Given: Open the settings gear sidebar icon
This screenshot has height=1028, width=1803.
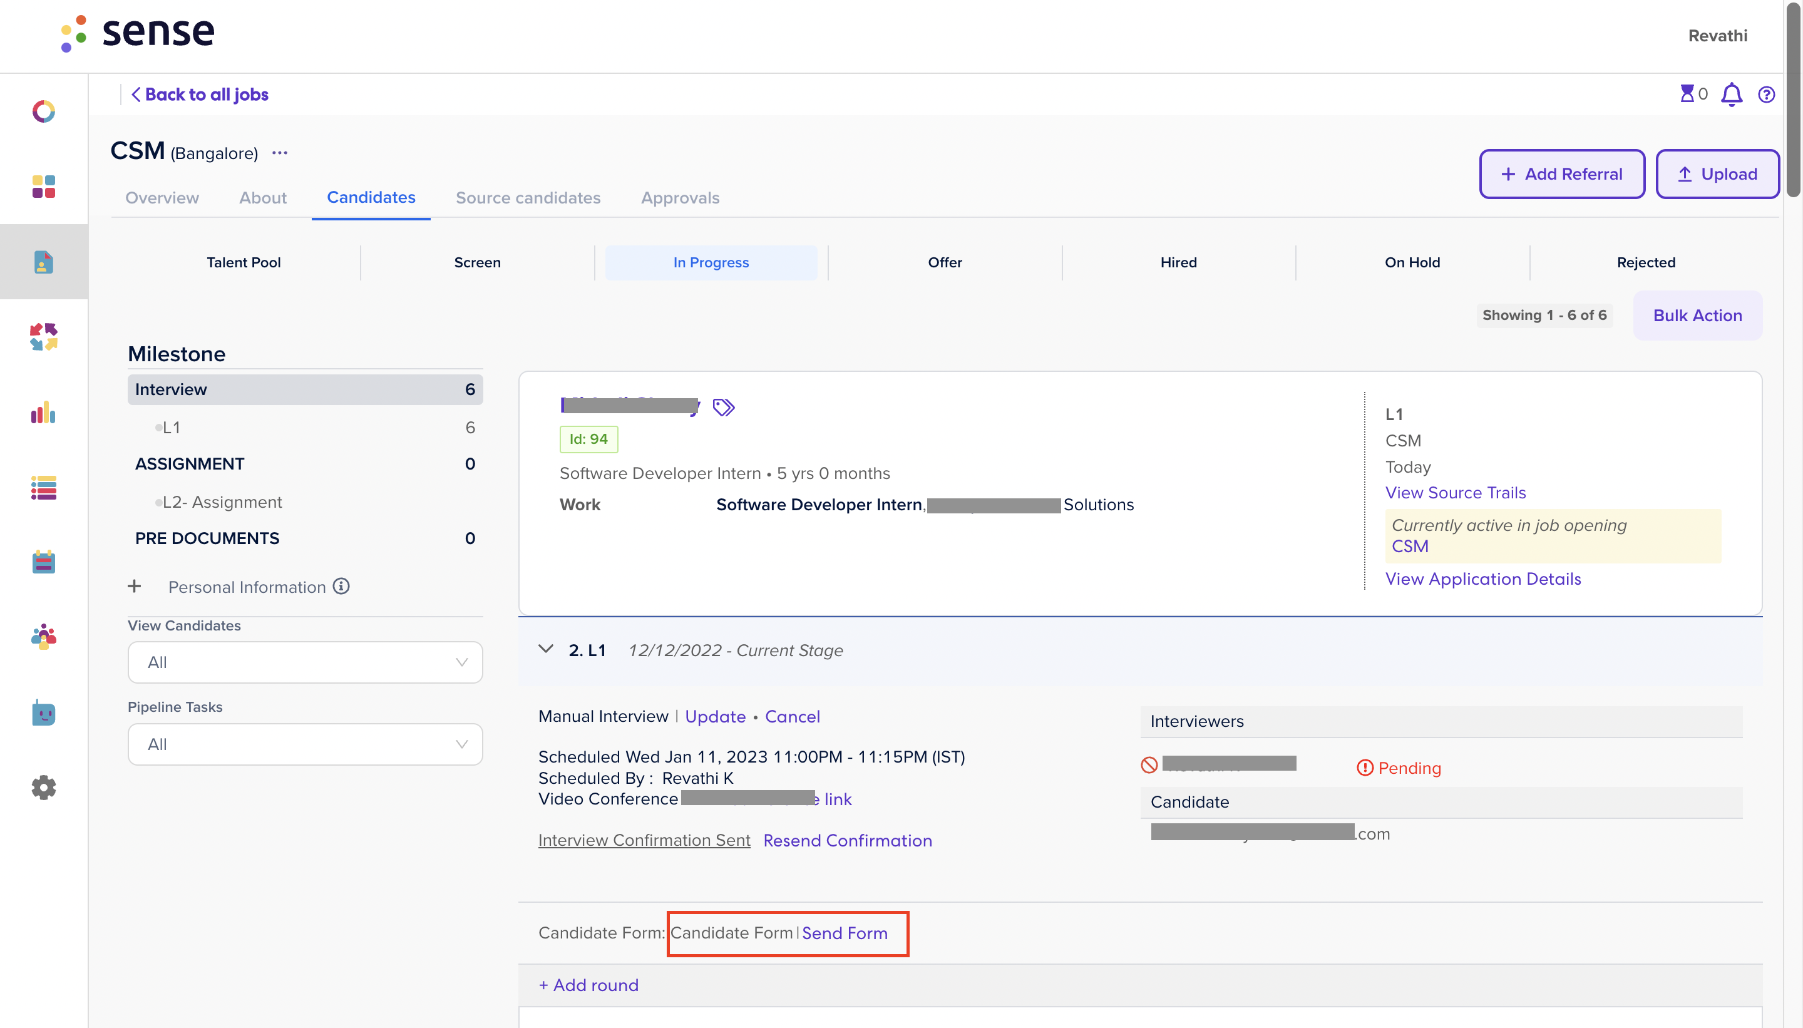Looking at the screenshot, I should (44, 787).
